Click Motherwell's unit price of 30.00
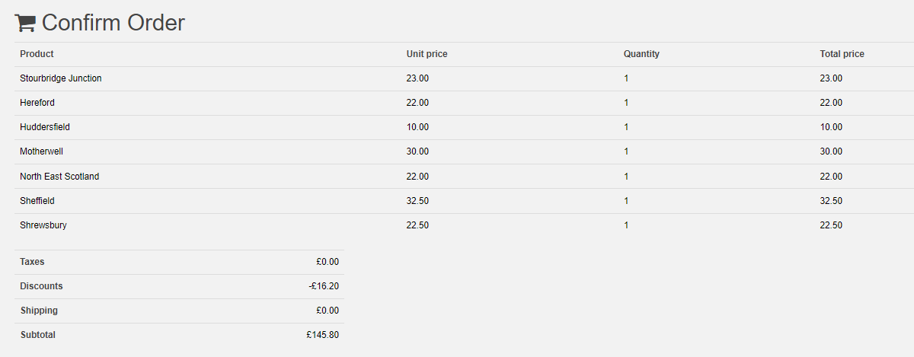 417,151
